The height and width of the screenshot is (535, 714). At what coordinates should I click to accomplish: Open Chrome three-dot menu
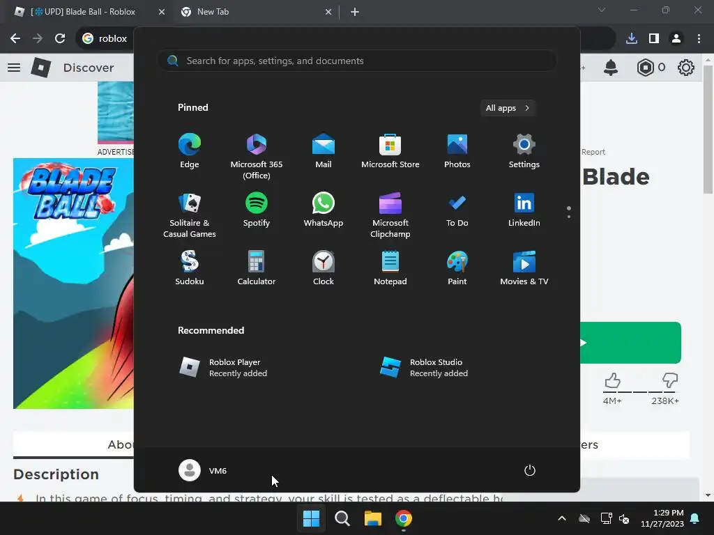[x=699, y=38]
